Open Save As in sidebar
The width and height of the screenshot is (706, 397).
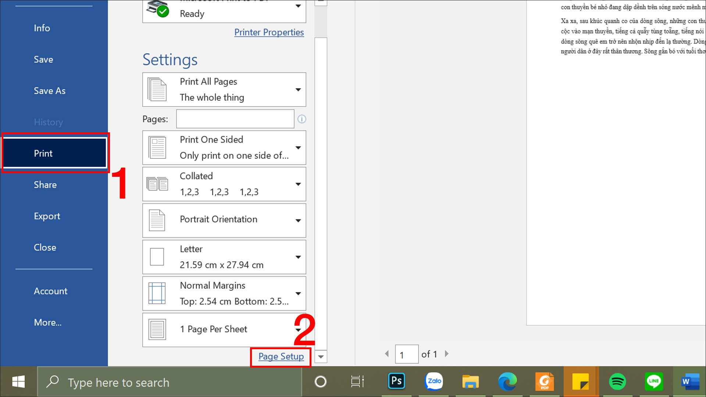[50, 91]
